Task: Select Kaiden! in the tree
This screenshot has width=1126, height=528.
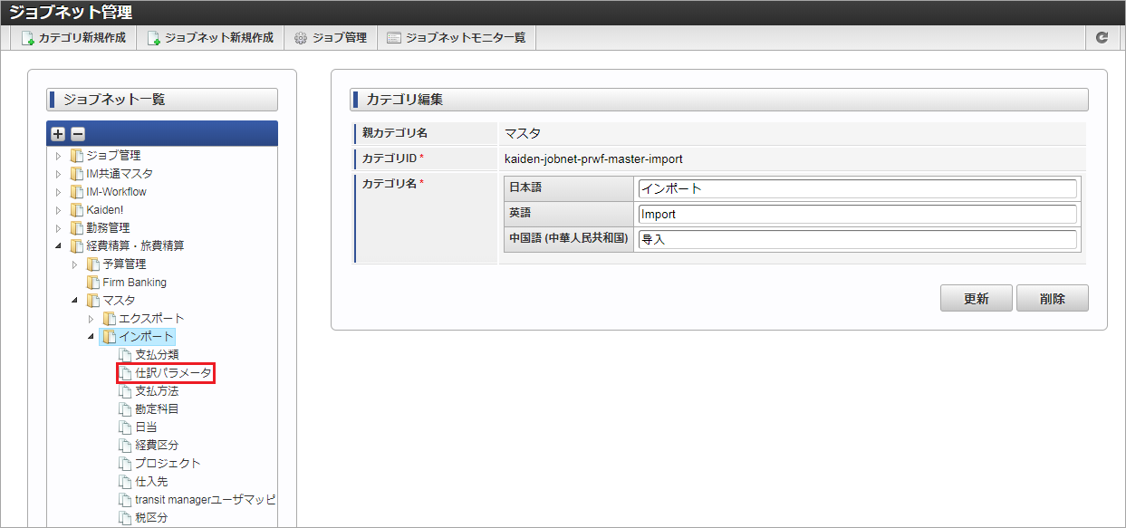Action: [107, 210]
